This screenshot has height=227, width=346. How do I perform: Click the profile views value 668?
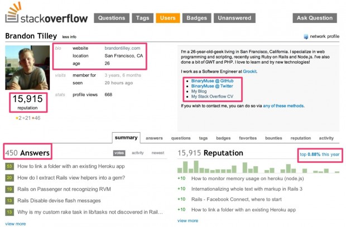pyautogui.click(x=108, y=95)
